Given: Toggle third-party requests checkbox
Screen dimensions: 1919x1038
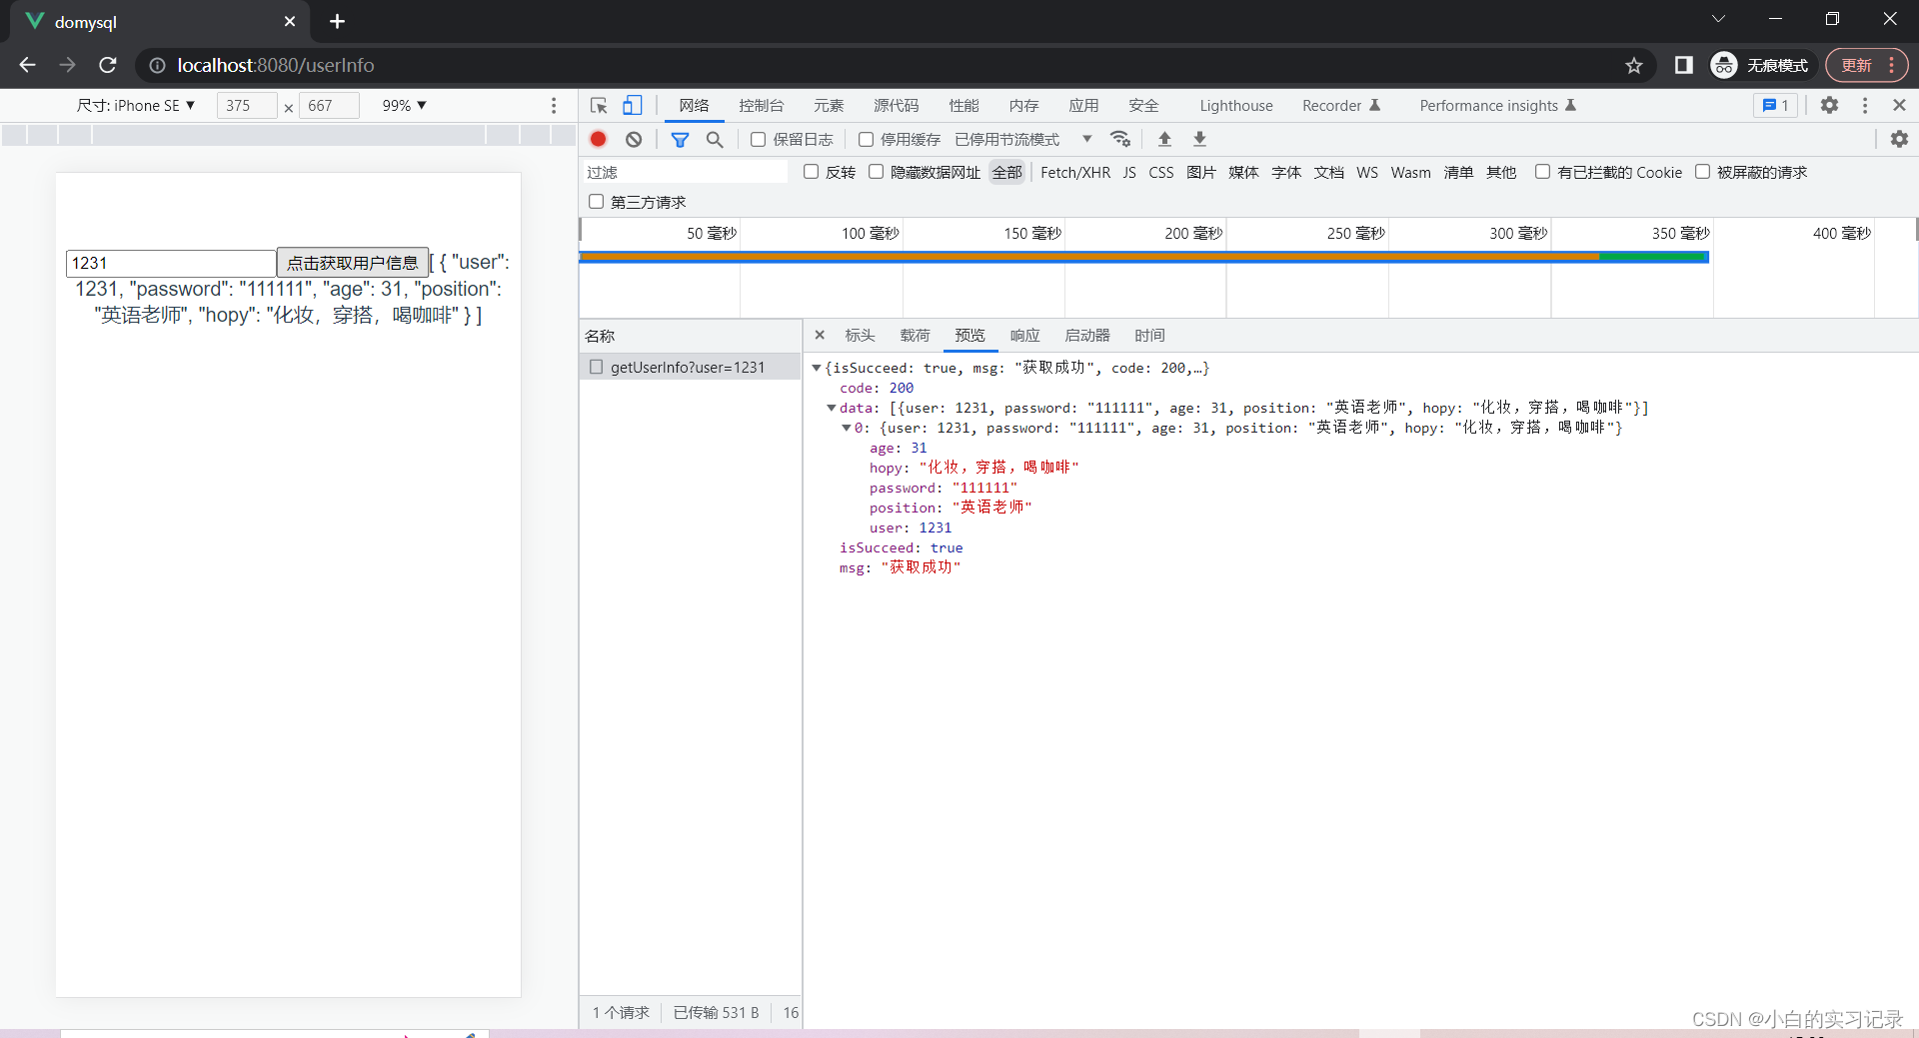Looking at the screenshot, I should coord(597,202).
